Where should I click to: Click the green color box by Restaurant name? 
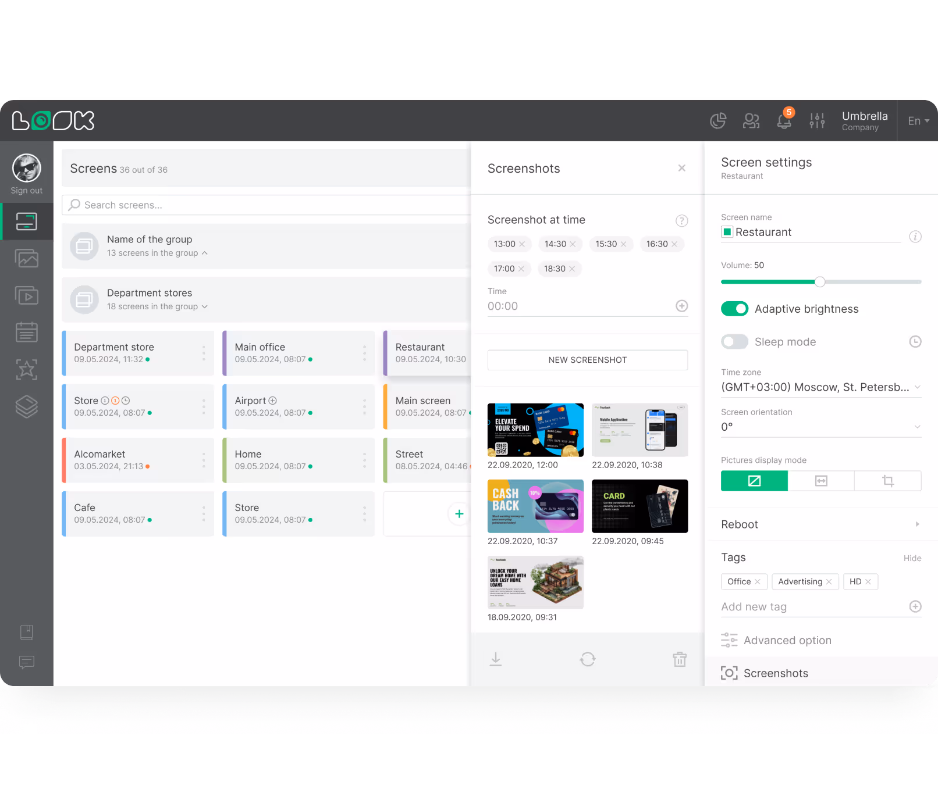click(x=727, y=232)
